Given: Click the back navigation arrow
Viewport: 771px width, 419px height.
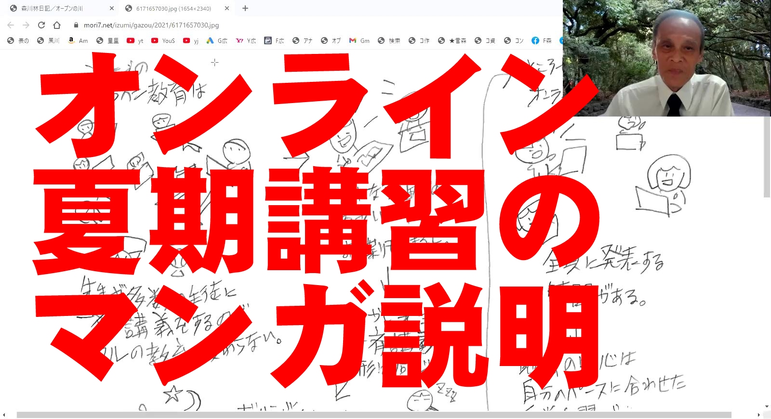Looking at the screenshot, I should click(11, 25).
